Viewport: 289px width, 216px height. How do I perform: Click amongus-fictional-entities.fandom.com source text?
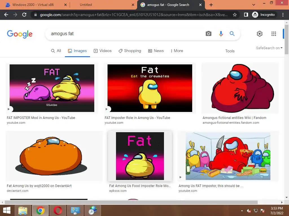231,123
